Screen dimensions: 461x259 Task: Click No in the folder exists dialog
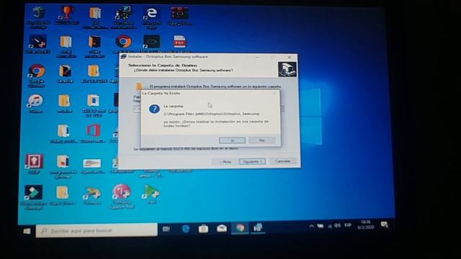[261, 140]
